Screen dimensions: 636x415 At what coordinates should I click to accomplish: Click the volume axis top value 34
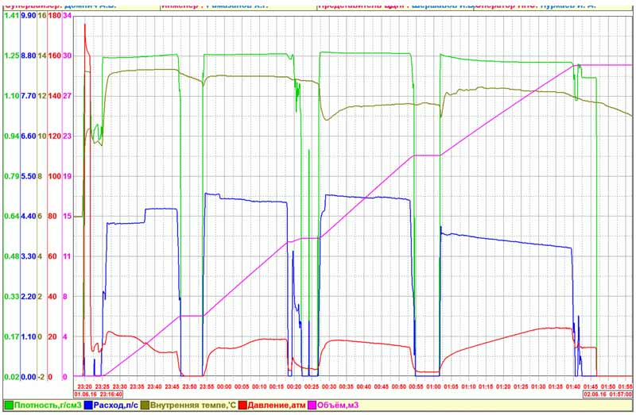pyautogui.click(x=68, y=15)
